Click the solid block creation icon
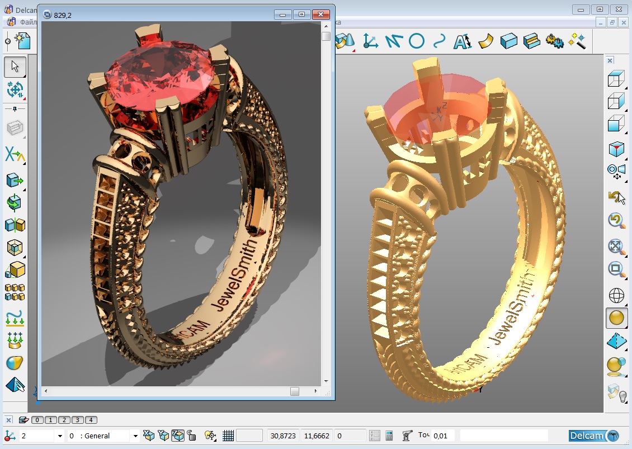632x449 pixels. pos(508,41)
